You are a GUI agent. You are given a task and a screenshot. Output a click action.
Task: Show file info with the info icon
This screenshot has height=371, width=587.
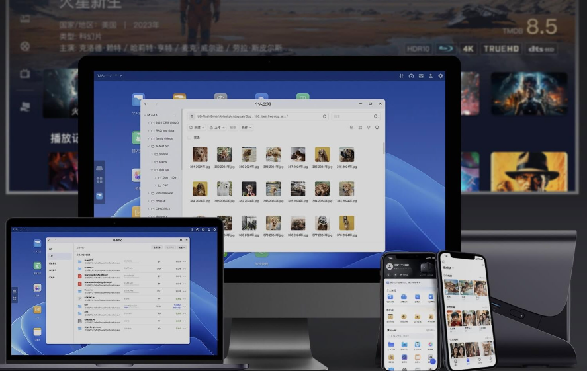pyautogui.click(x=377, y=128)
